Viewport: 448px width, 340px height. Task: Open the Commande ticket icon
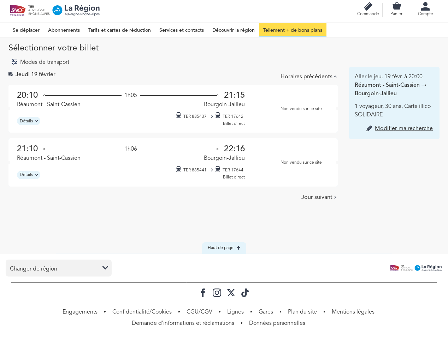[x=368, y=7]
